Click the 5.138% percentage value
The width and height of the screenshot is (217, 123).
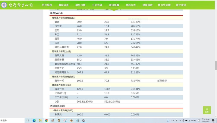click(x=135, y=68)
